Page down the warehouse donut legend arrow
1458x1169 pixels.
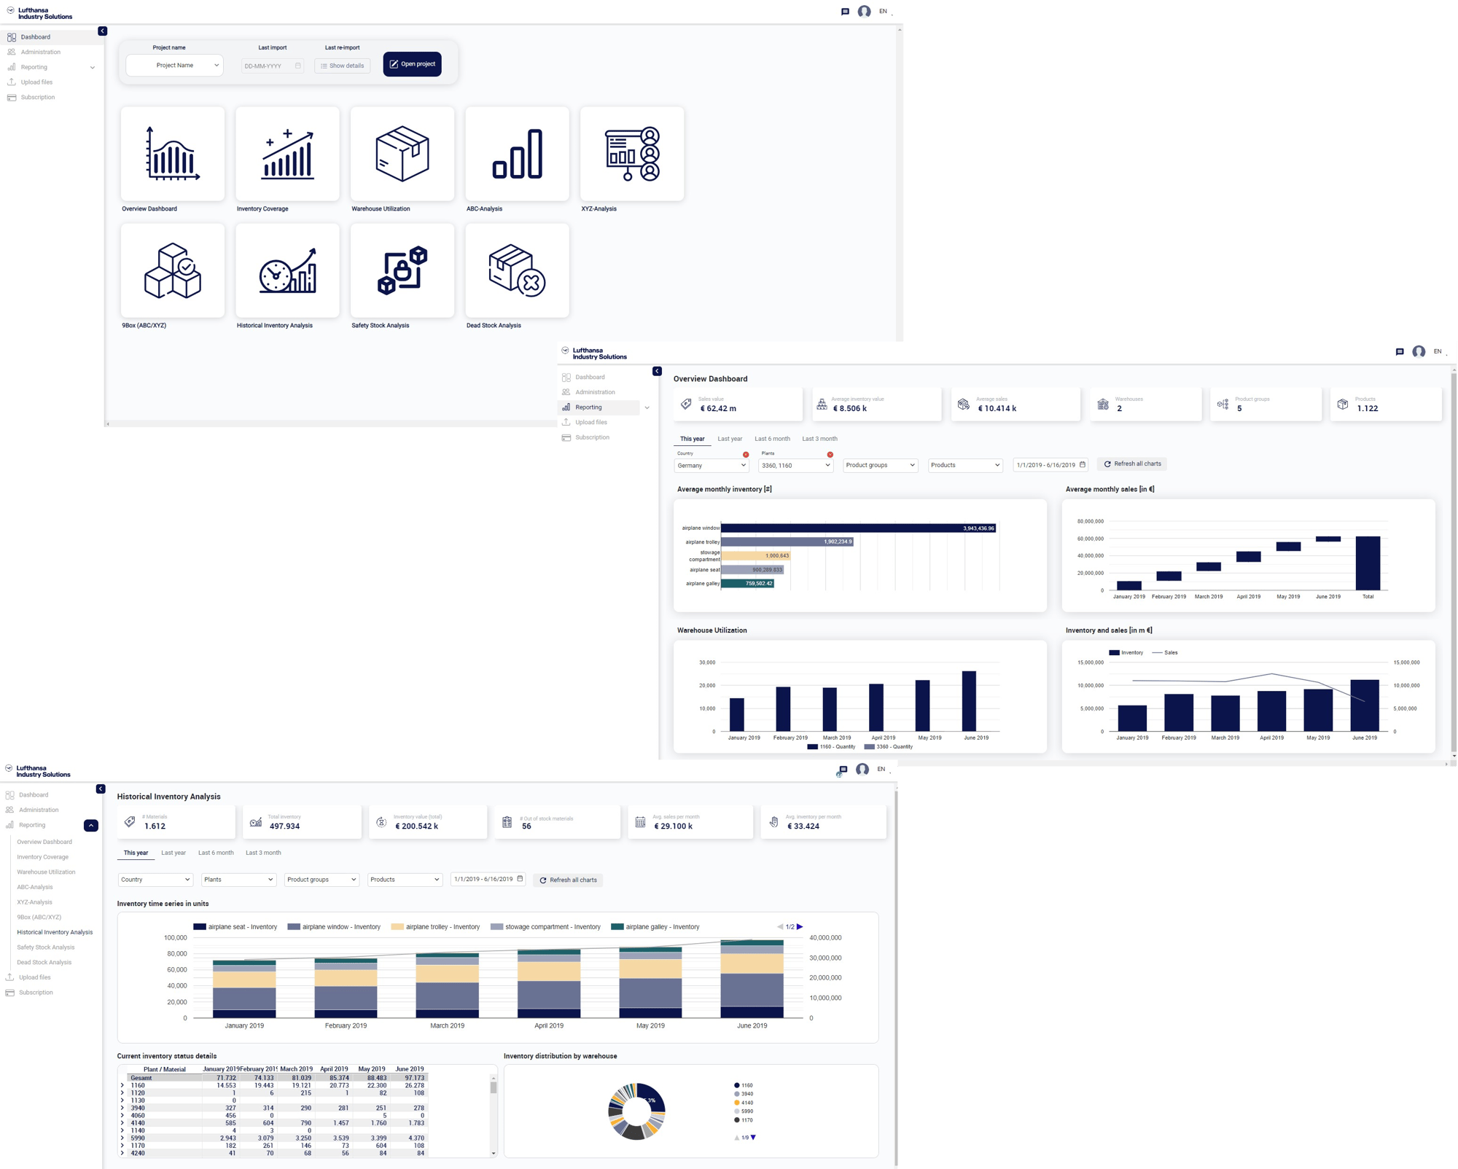[753, 1138]
